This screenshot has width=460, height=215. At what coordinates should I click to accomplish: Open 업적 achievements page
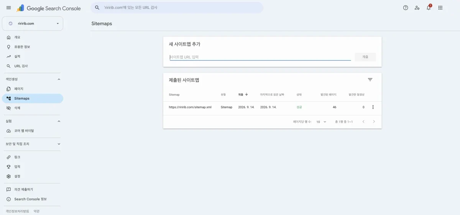pos(33,167)
